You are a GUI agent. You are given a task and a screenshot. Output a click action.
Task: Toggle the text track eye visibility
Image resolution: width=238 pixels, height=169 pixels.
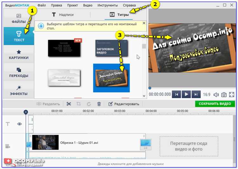coord(19,124)
